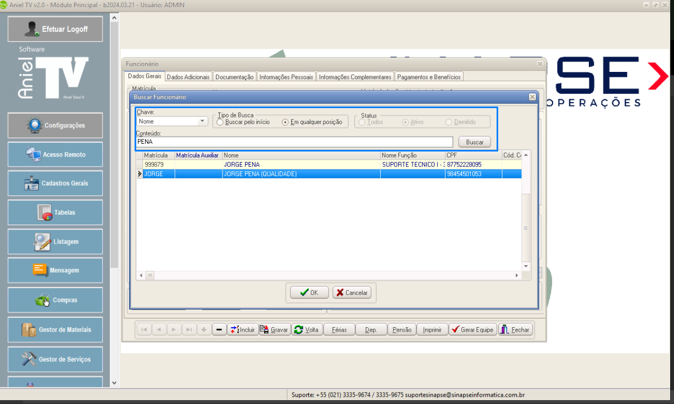Viewport: 674px width, 404px height.
Task: Open the Listagem module
Action: pos(55,242)
